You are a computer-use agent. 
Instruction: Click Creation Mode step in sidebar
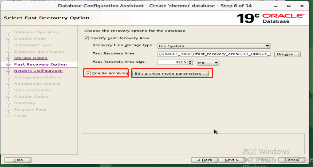pyautogui.click(x=30, y=38)
